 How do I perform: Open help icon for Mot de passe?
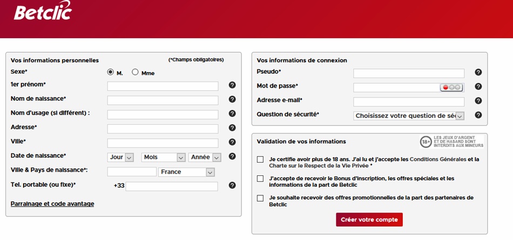478,87
